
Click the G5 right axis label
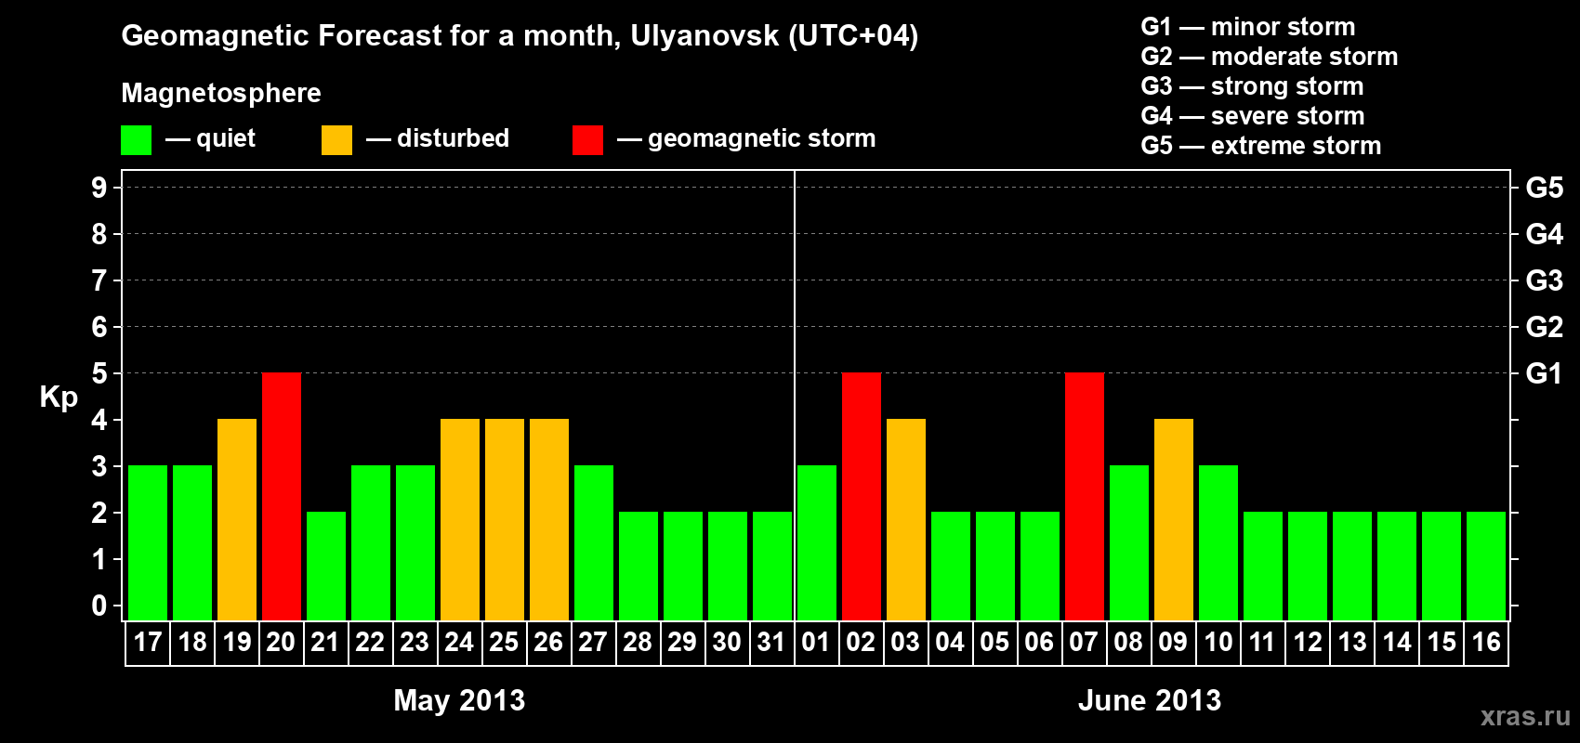1545,188
